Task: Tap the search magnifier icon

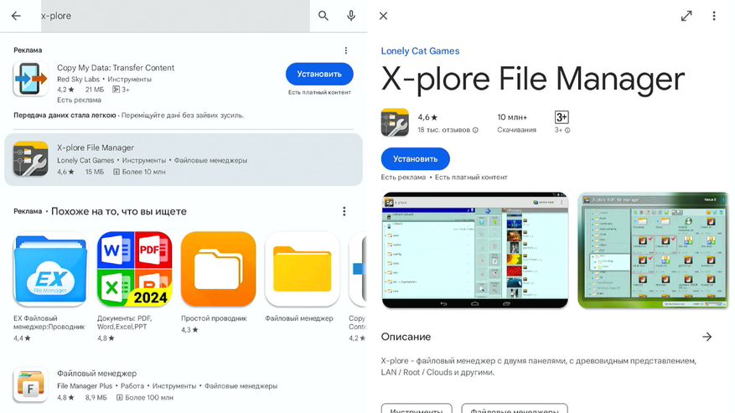Action: click(x=323, y=15)
